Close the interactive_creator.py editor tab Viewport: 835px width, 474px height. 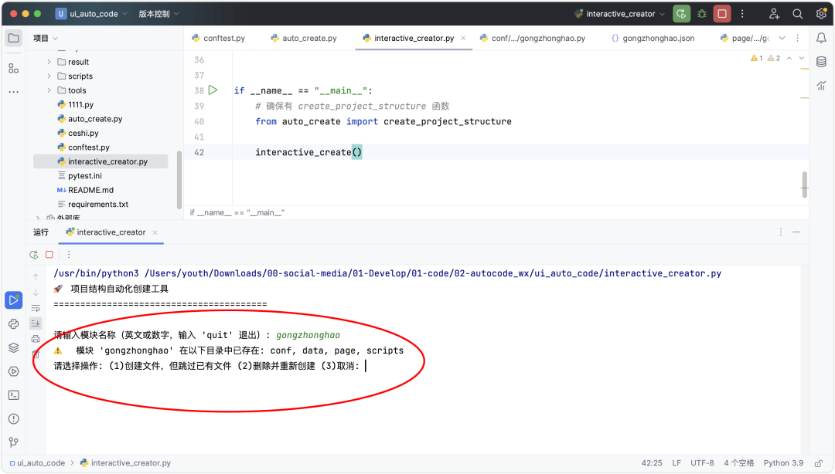click(463, 39)
